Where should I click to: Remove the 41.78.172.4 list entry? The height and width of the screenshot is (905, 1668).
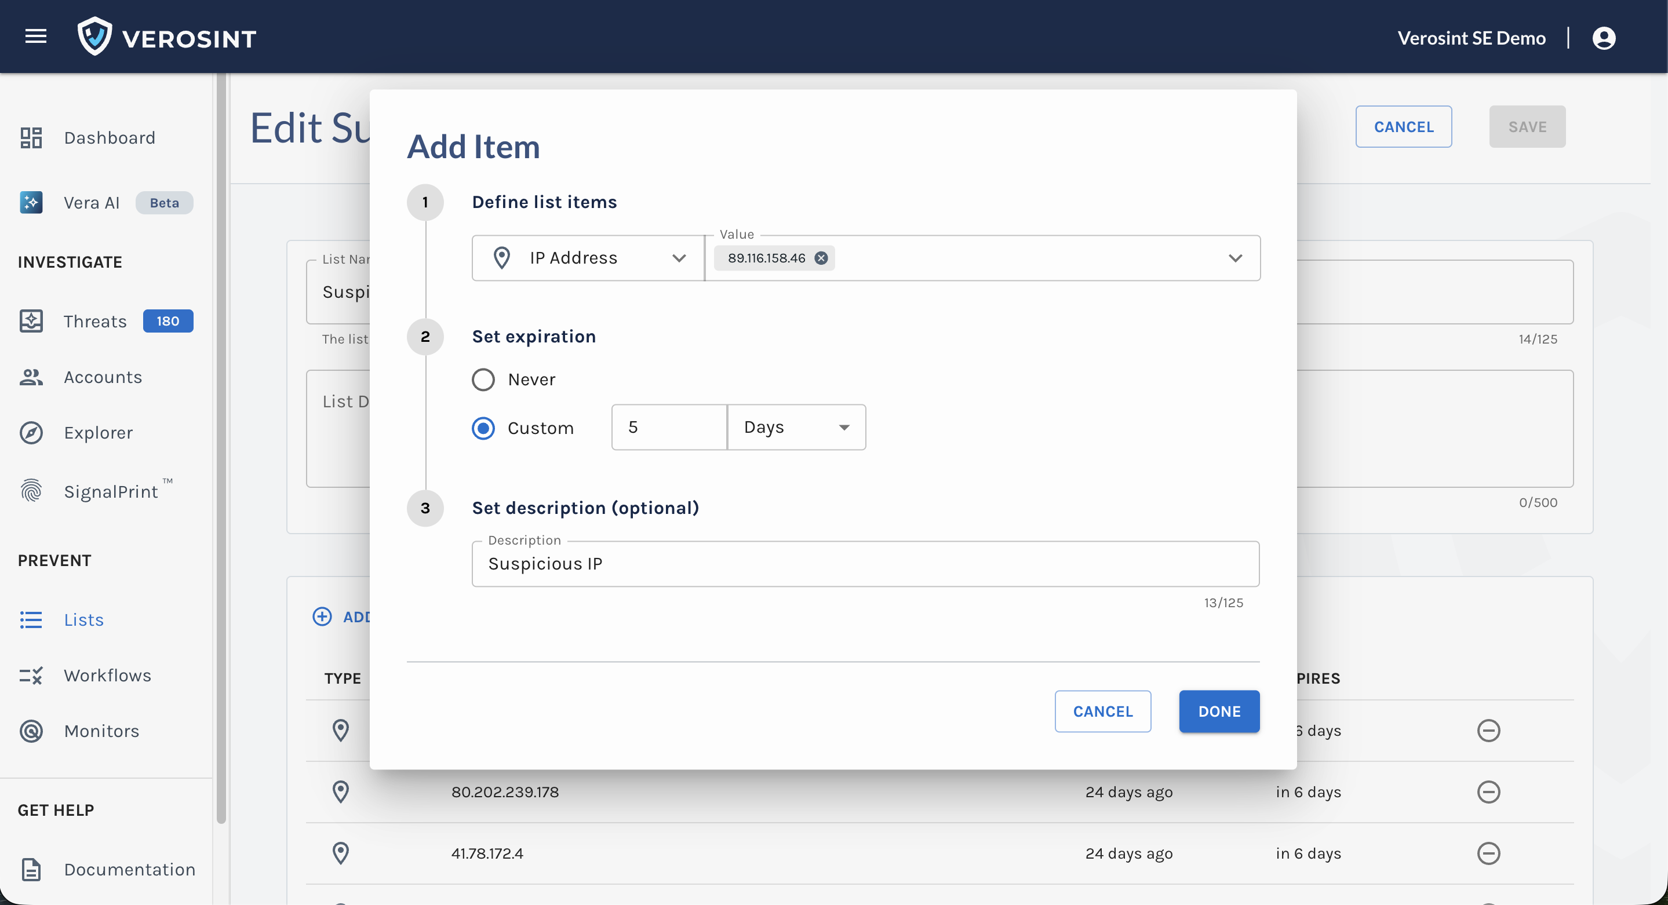pyautogui.click(x=1488, y=853)
